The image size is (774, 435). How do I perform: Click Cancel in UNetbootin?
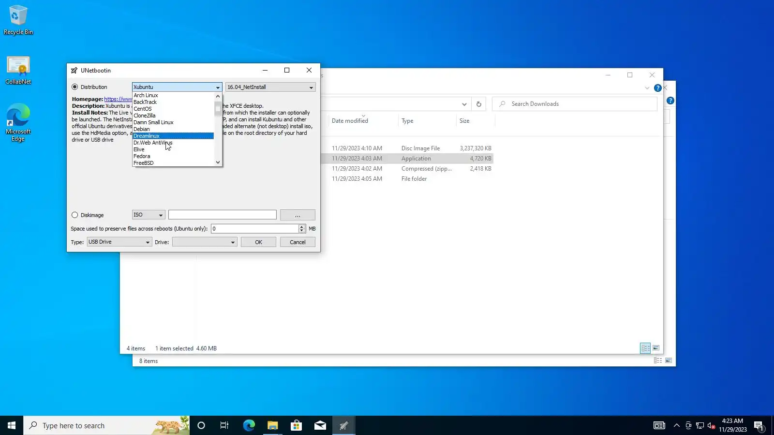coord(298,242)
